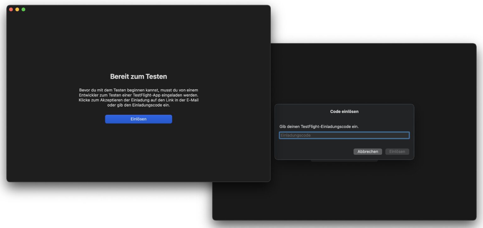Enter fullscreen with the green traffic light
This screenshot has height=228, width=483.
pos(23,9)
